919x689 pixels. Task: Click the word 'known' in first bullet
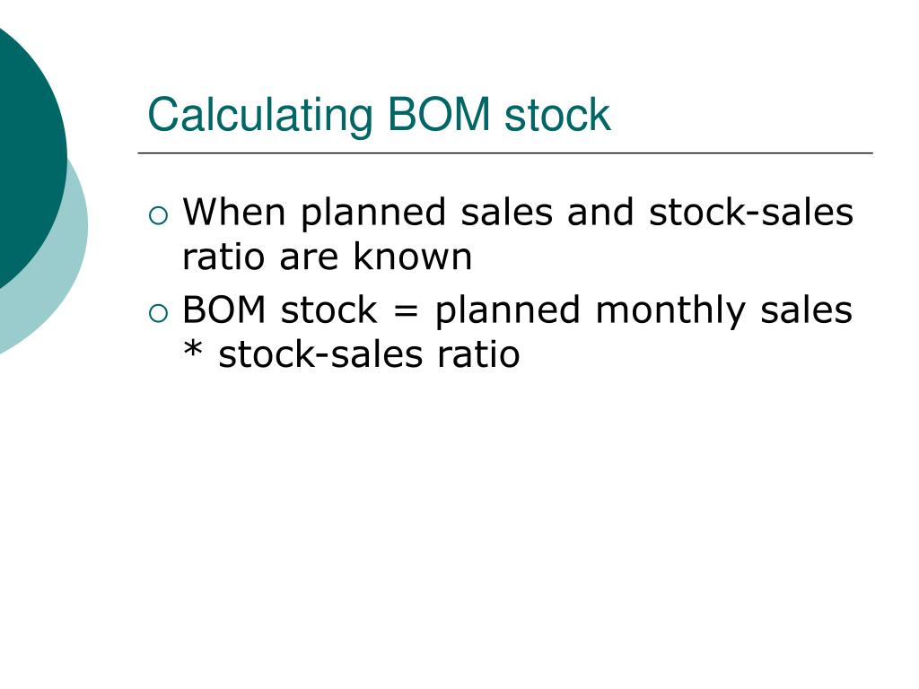(412, 257)
